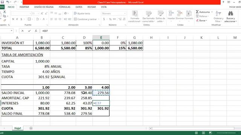The height and width of the screenshot is (135, 241).
Task: Open the DATOS ribbon tab
Action: (x=79, y=7)
